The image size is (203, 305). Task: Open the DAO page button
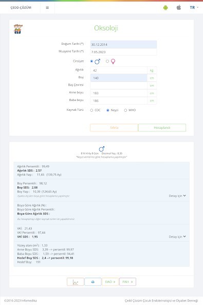pos(110,282)
